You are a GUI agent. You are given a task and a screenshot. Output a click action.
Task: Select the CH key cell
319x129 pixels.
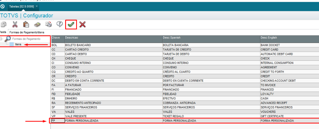(x=58, y=59)
